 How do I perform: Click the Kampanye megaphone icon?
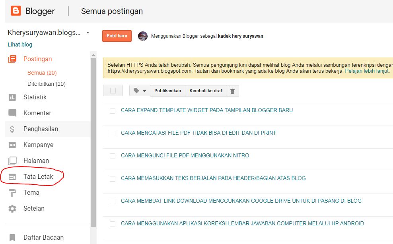[x=12, y=145]
